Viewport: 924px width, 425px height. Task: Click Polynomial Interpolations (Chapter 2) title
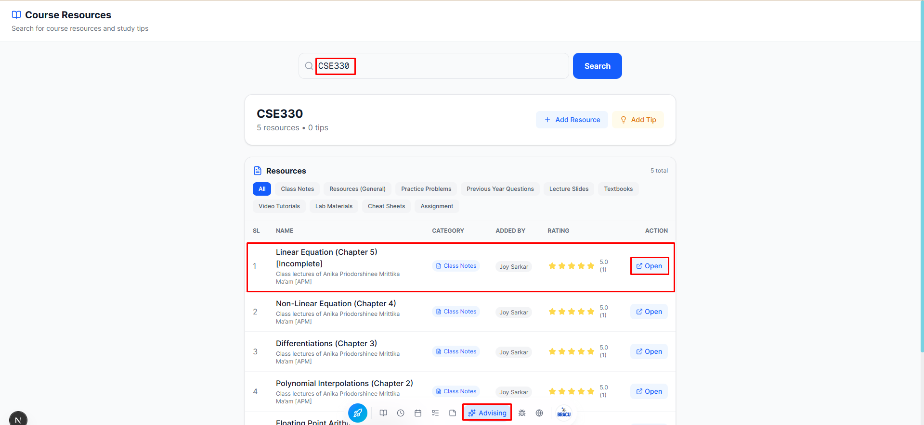click(344, 383)
